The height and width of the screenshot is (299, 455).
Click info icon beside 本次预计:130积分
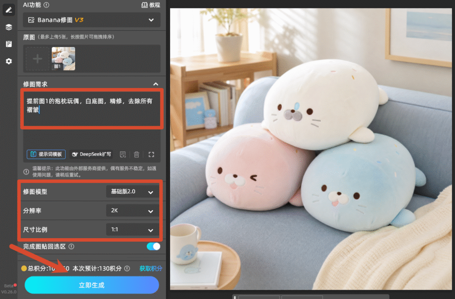point(127,268)
